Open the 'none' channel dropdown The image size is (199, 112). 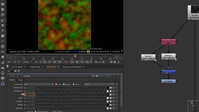tap(99, 84)
